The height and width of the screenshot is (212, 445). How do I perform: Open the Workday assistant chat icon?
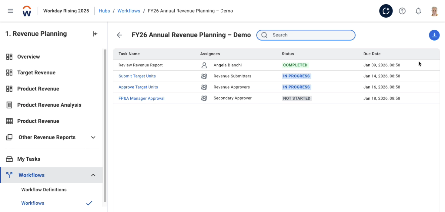tap(386, 11)
